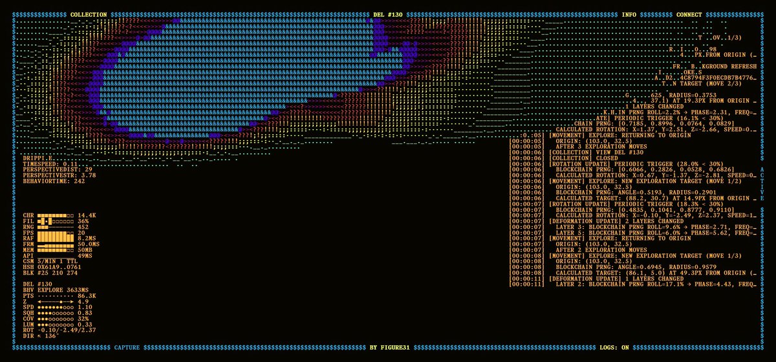Click the API 49MS stat row
776x362 pixels.
[58, 256]
